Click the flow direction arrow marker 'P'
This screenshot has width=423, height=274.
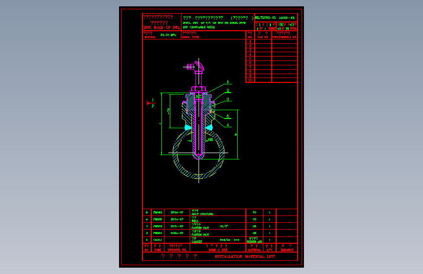(151, 103)
